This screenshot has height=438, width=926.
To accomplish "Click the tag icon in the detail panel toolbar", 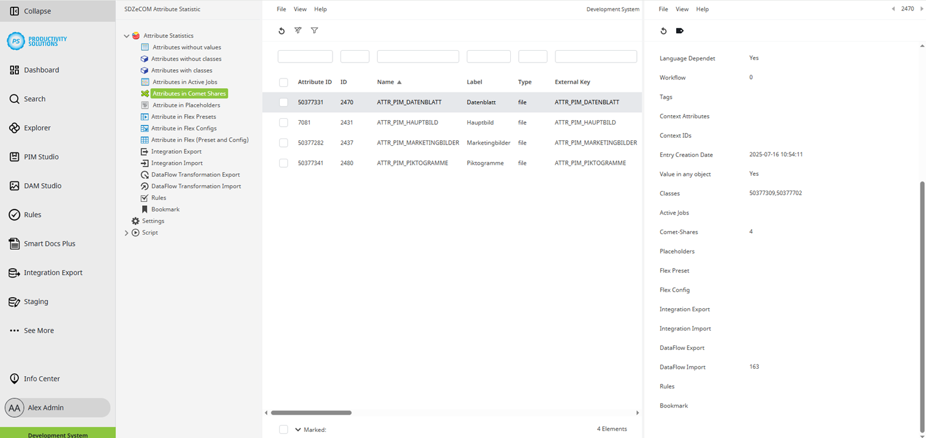I will (x=679, y=30).
